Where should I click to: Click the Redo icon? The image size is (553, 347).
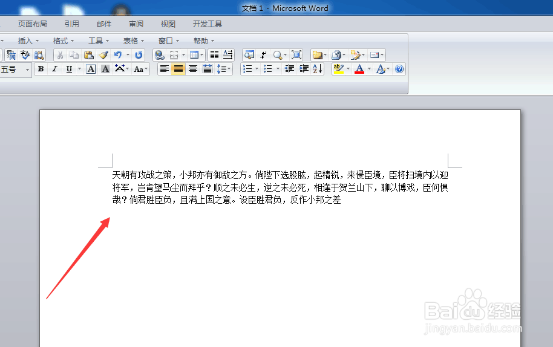[139, 55]
